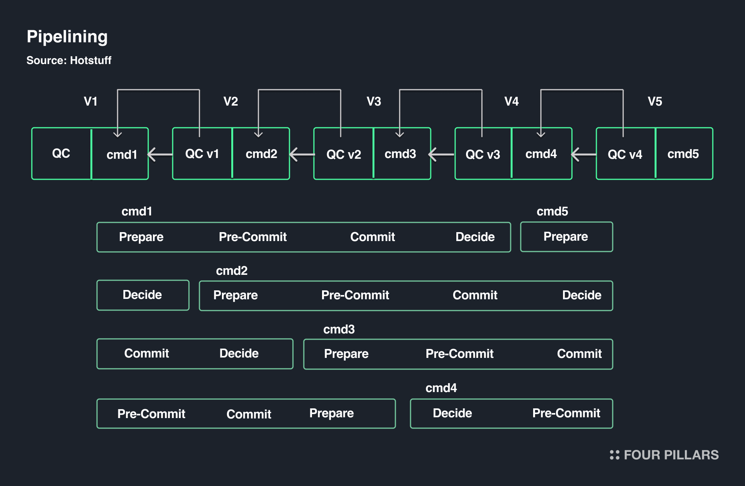Select the cmd2 cell beside QC v1
This screenshot has height=486, width=745.
click(261, 154)
